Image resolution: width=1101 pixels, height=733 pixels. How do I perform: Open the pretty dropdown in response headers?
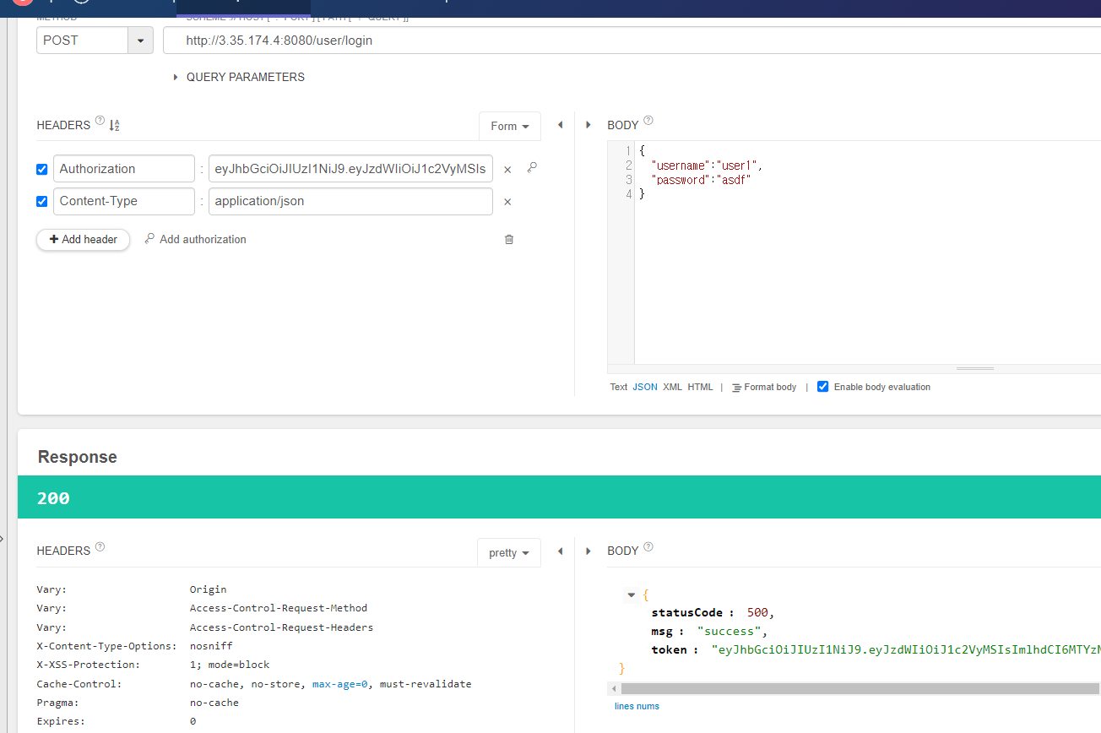click(x=508, y=551)
